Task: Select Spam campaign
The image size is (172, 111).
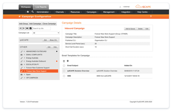Action: 28,74
